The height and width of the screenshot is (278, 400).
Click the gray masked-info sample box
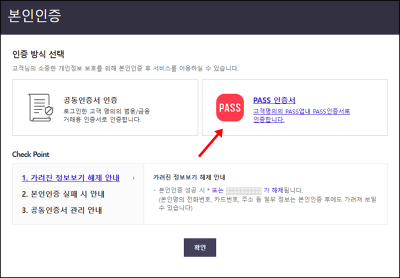243,190
